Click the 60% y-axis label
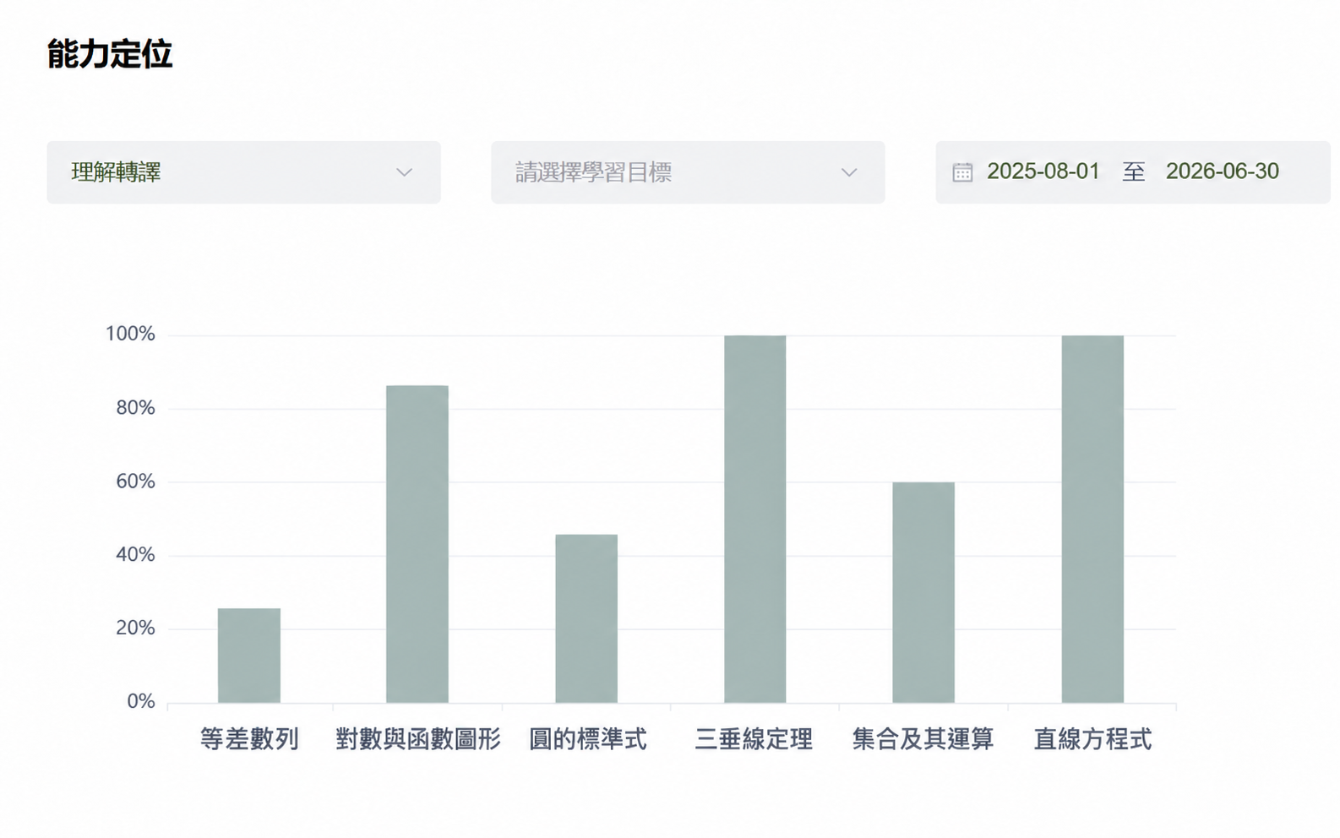 [x=135, y=481]
